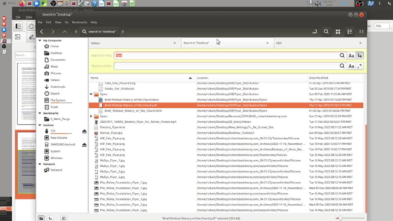Toggle case sensitivity for content search
Image resolution: width=393 pixels, height=221 pixels.
(351, 66)
